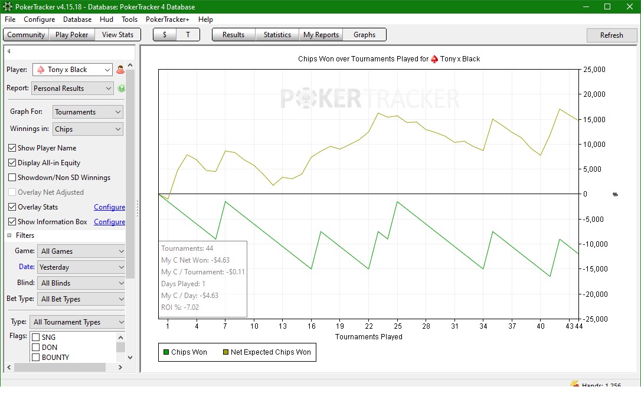Open the Tools menu

point(129,19)
